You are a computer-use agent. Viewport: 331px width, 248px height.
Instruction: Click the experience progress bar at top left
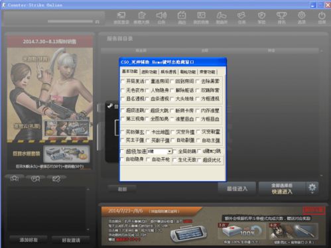[70, 21]
